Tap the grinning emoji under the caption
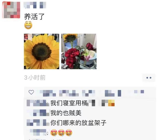 (28, 25)
